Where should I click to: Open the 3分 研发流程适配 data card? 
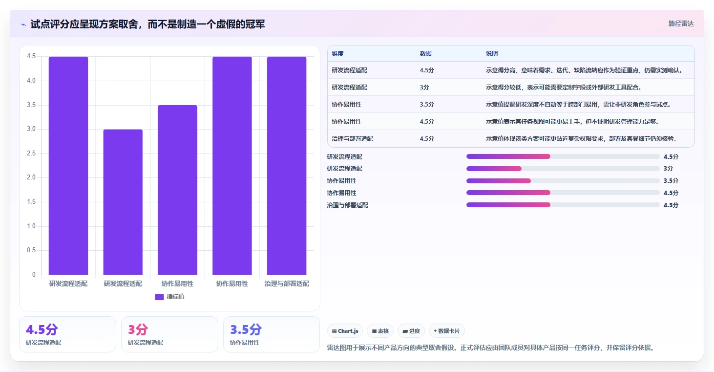click(x=169, y=334)
